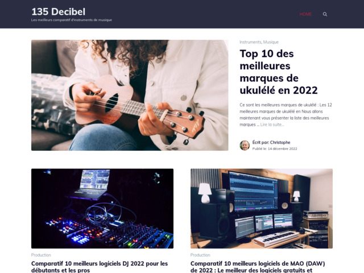This screenshot has height=273, width=364.
Task: Open the Top 10 marques de ukulélé article title
Action: tap(279, 72)
